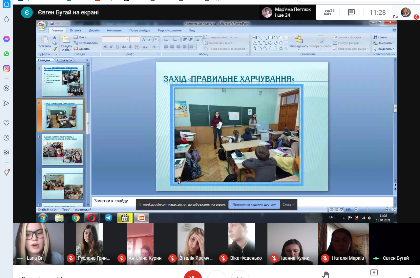Open WhatsApp from the sidebar
Screen dimensions: 420x278
6,54
